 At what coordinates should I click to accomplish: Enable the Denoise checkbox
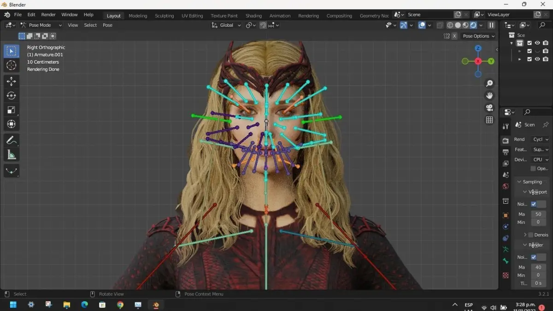[x=530, y=235]
